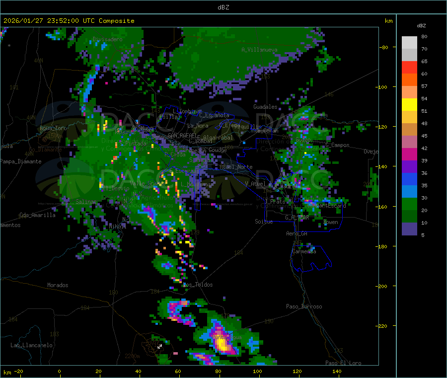This screenshot has width=447, height=378.
Task: Click the legend value '54'
Action: 424,99
